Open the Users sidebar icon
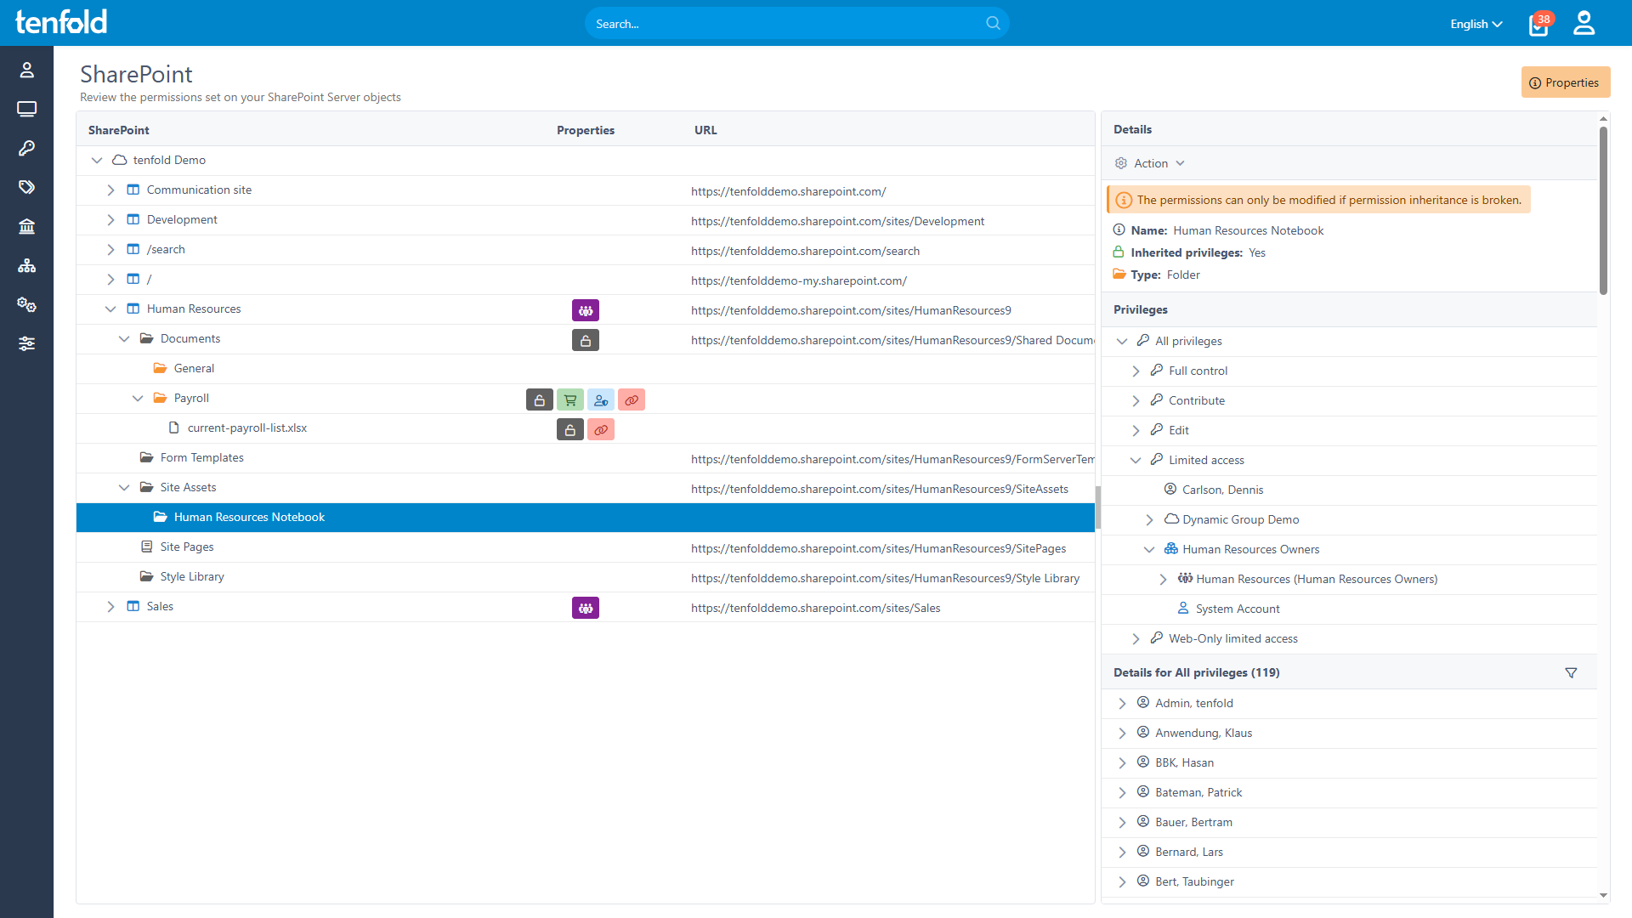Image resolution: width=1632 pixels, height=918 pixels. tap(26, 70)
